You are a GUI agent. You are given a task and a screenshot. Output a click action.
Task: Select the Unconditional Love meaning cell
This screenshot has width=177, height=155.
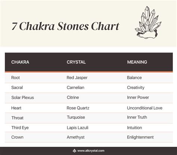(145, 108)
